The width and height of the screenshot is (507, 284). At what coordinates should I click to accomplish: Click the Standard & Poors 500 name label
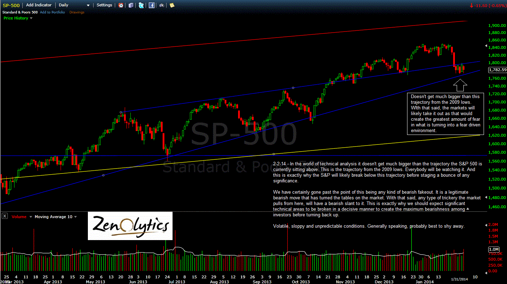click(20, 12)
